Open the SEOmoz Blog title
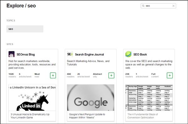This screenshot has height=124, width=188. coord(26,54)
